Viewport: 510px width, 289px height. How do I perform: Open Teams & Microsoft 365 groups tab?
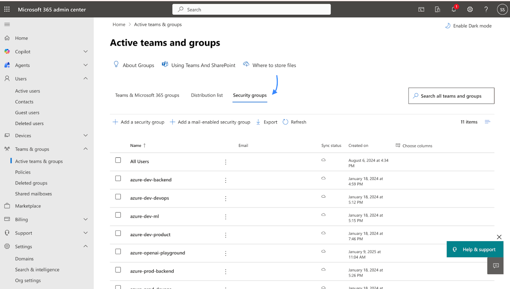pos(147,95)
